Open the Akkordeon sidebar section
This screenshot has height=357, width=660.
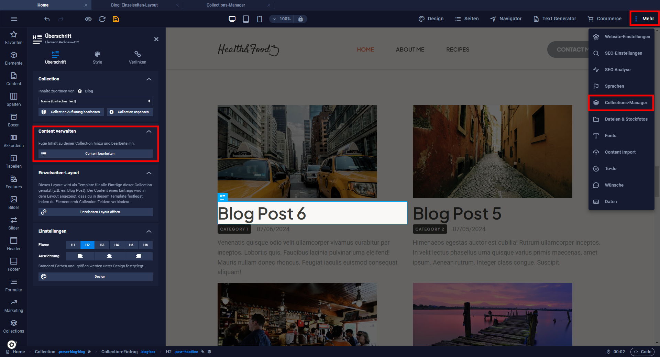point(14,141)
